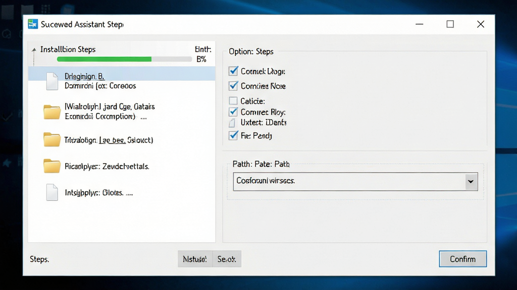Click the folder icon beside 'Tilvalotign. Lae bee.'
517x290 pixels.
(x=52, y=139)
